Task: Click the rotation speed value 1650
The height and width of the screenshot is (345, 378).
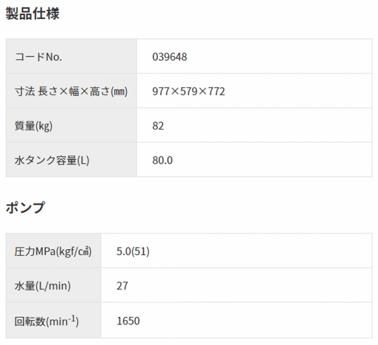Action: 128,321
